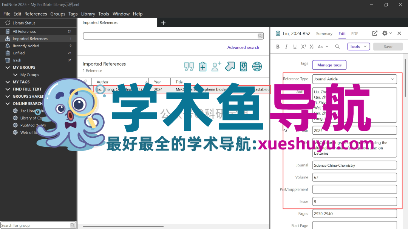Click the online search globe icon
Image resolution: width=408 pixels, height=229 pixels.
click(257, 66)
